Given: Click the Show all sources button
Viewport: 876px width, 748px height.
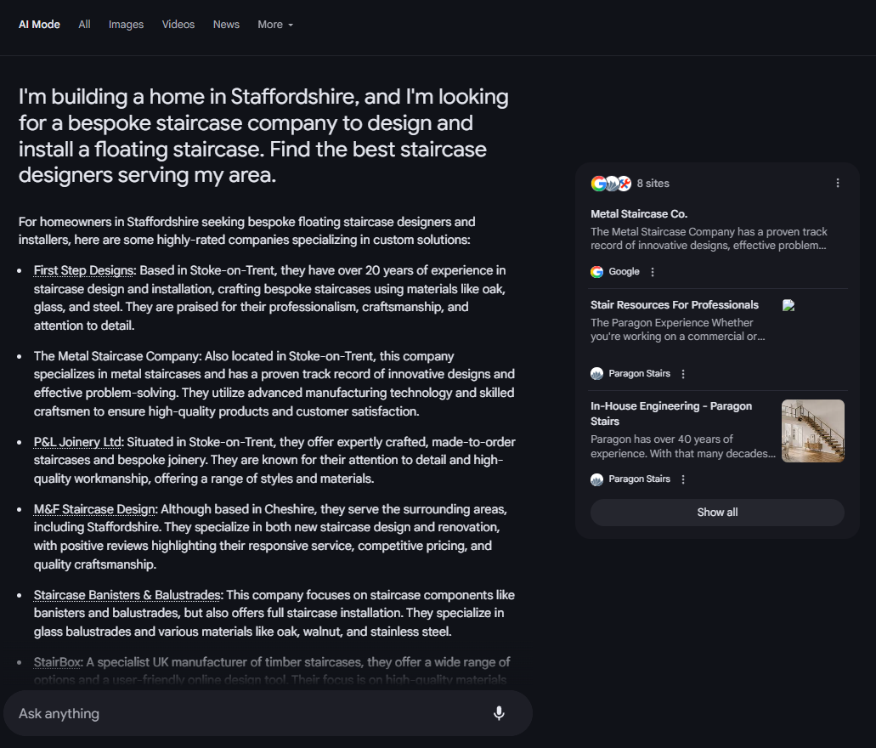Looking at the screenshot, I should click(x=717, y=512).
